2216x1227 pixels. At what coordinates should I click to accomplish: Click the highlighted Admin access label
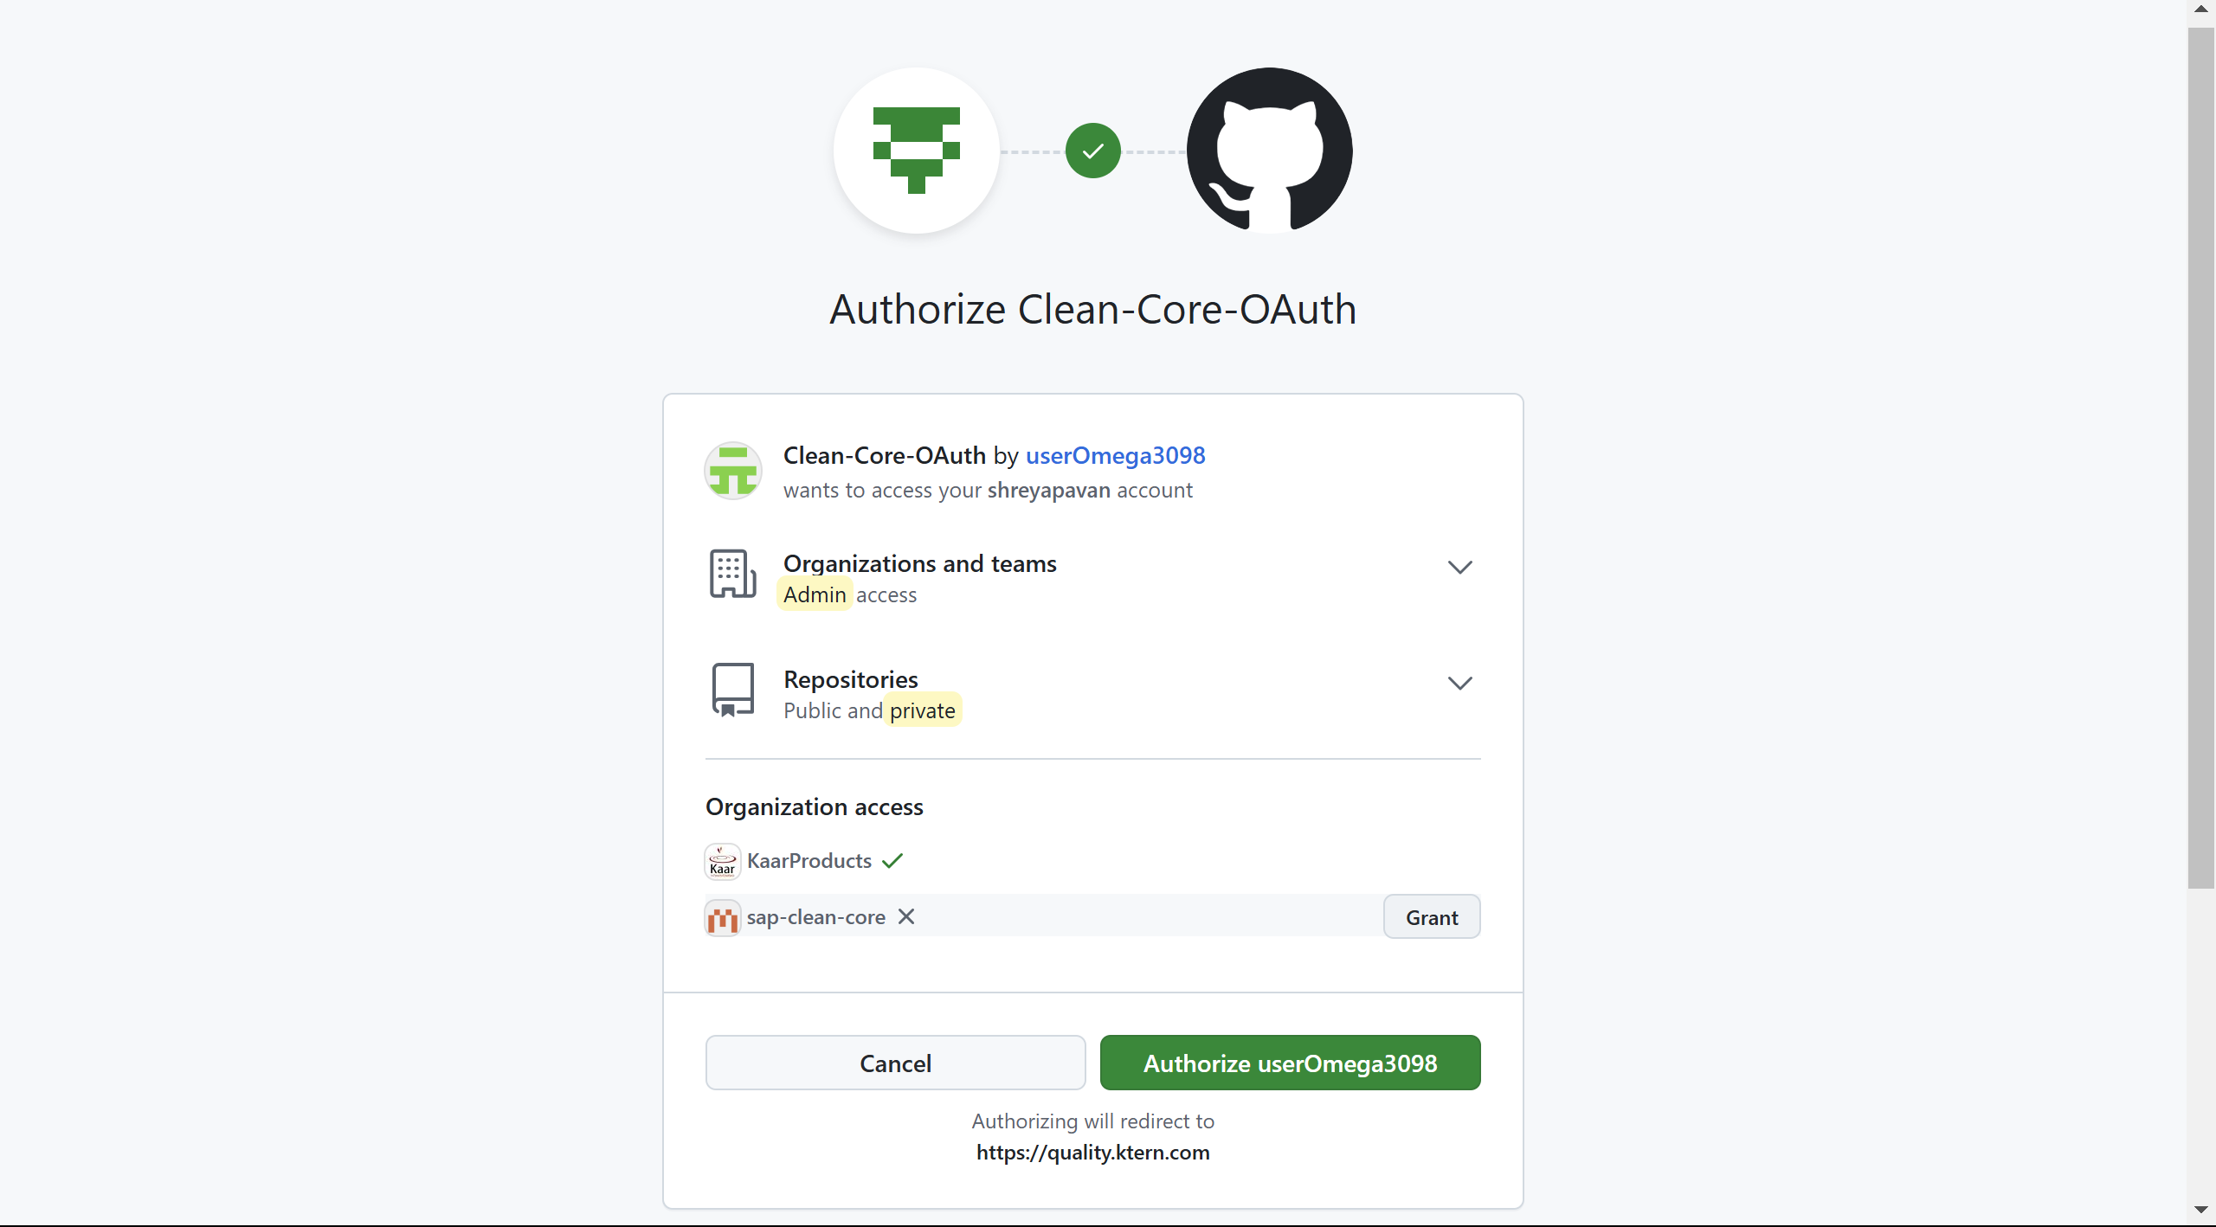(815, 594)
